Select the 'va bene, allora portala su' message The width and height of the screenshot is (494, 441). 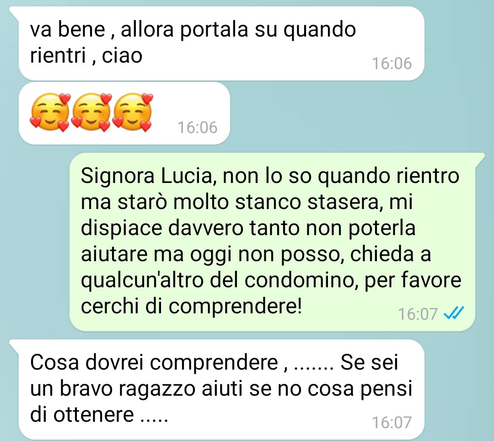(x=221, y=43)
